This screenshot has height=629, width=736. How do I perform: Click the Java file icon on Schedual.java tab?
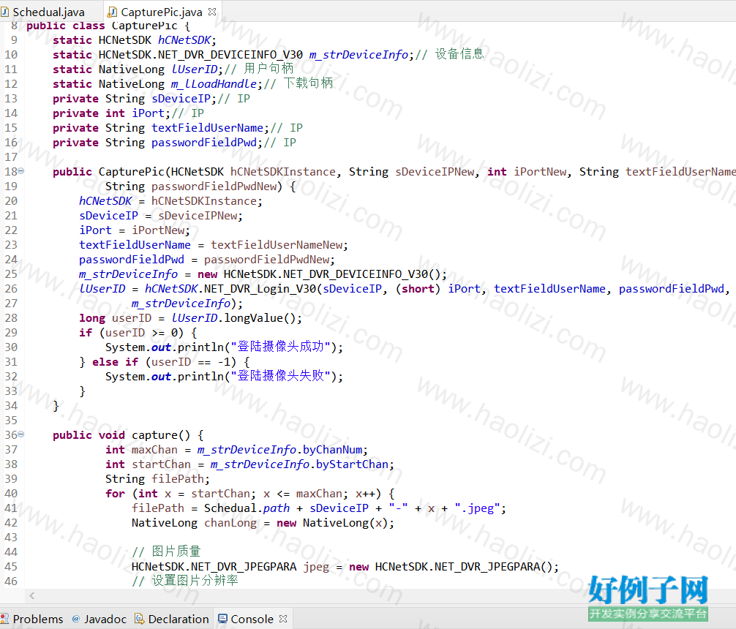tap(4, 11)
